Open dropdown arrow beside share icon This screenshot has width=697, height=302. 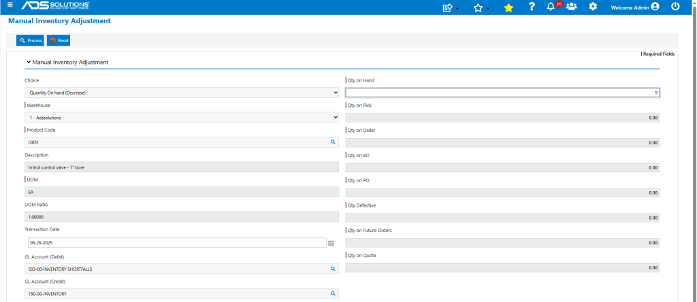[457, 10]
